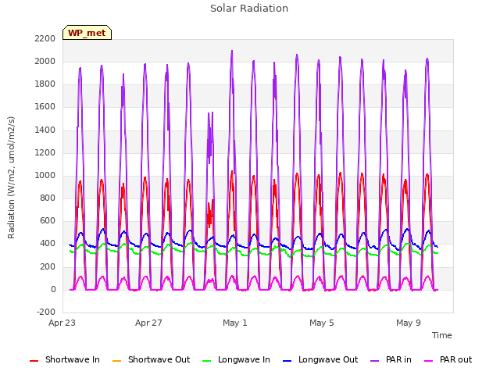Toggle the PAR in legend entry
Image resolution: width=500 pixels, height=375 pixels.
pos(391,359)
